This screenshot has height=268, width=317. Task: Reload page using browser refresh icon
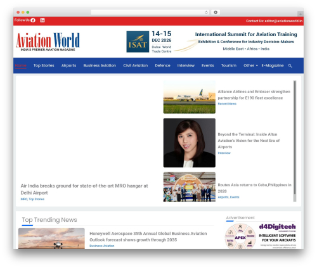tap(206, 12)
